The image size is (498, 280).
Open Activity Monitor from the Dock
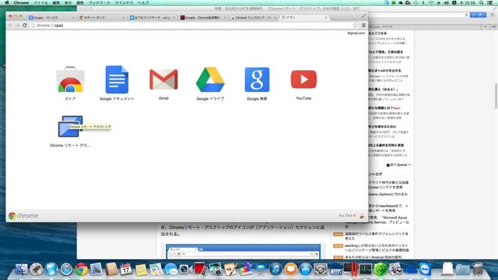click(x=365, y=269)
